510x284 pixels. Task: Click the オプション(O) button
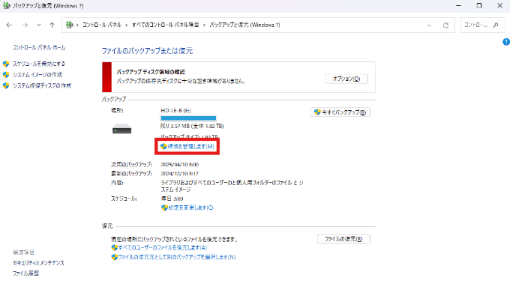click(346, 79)
